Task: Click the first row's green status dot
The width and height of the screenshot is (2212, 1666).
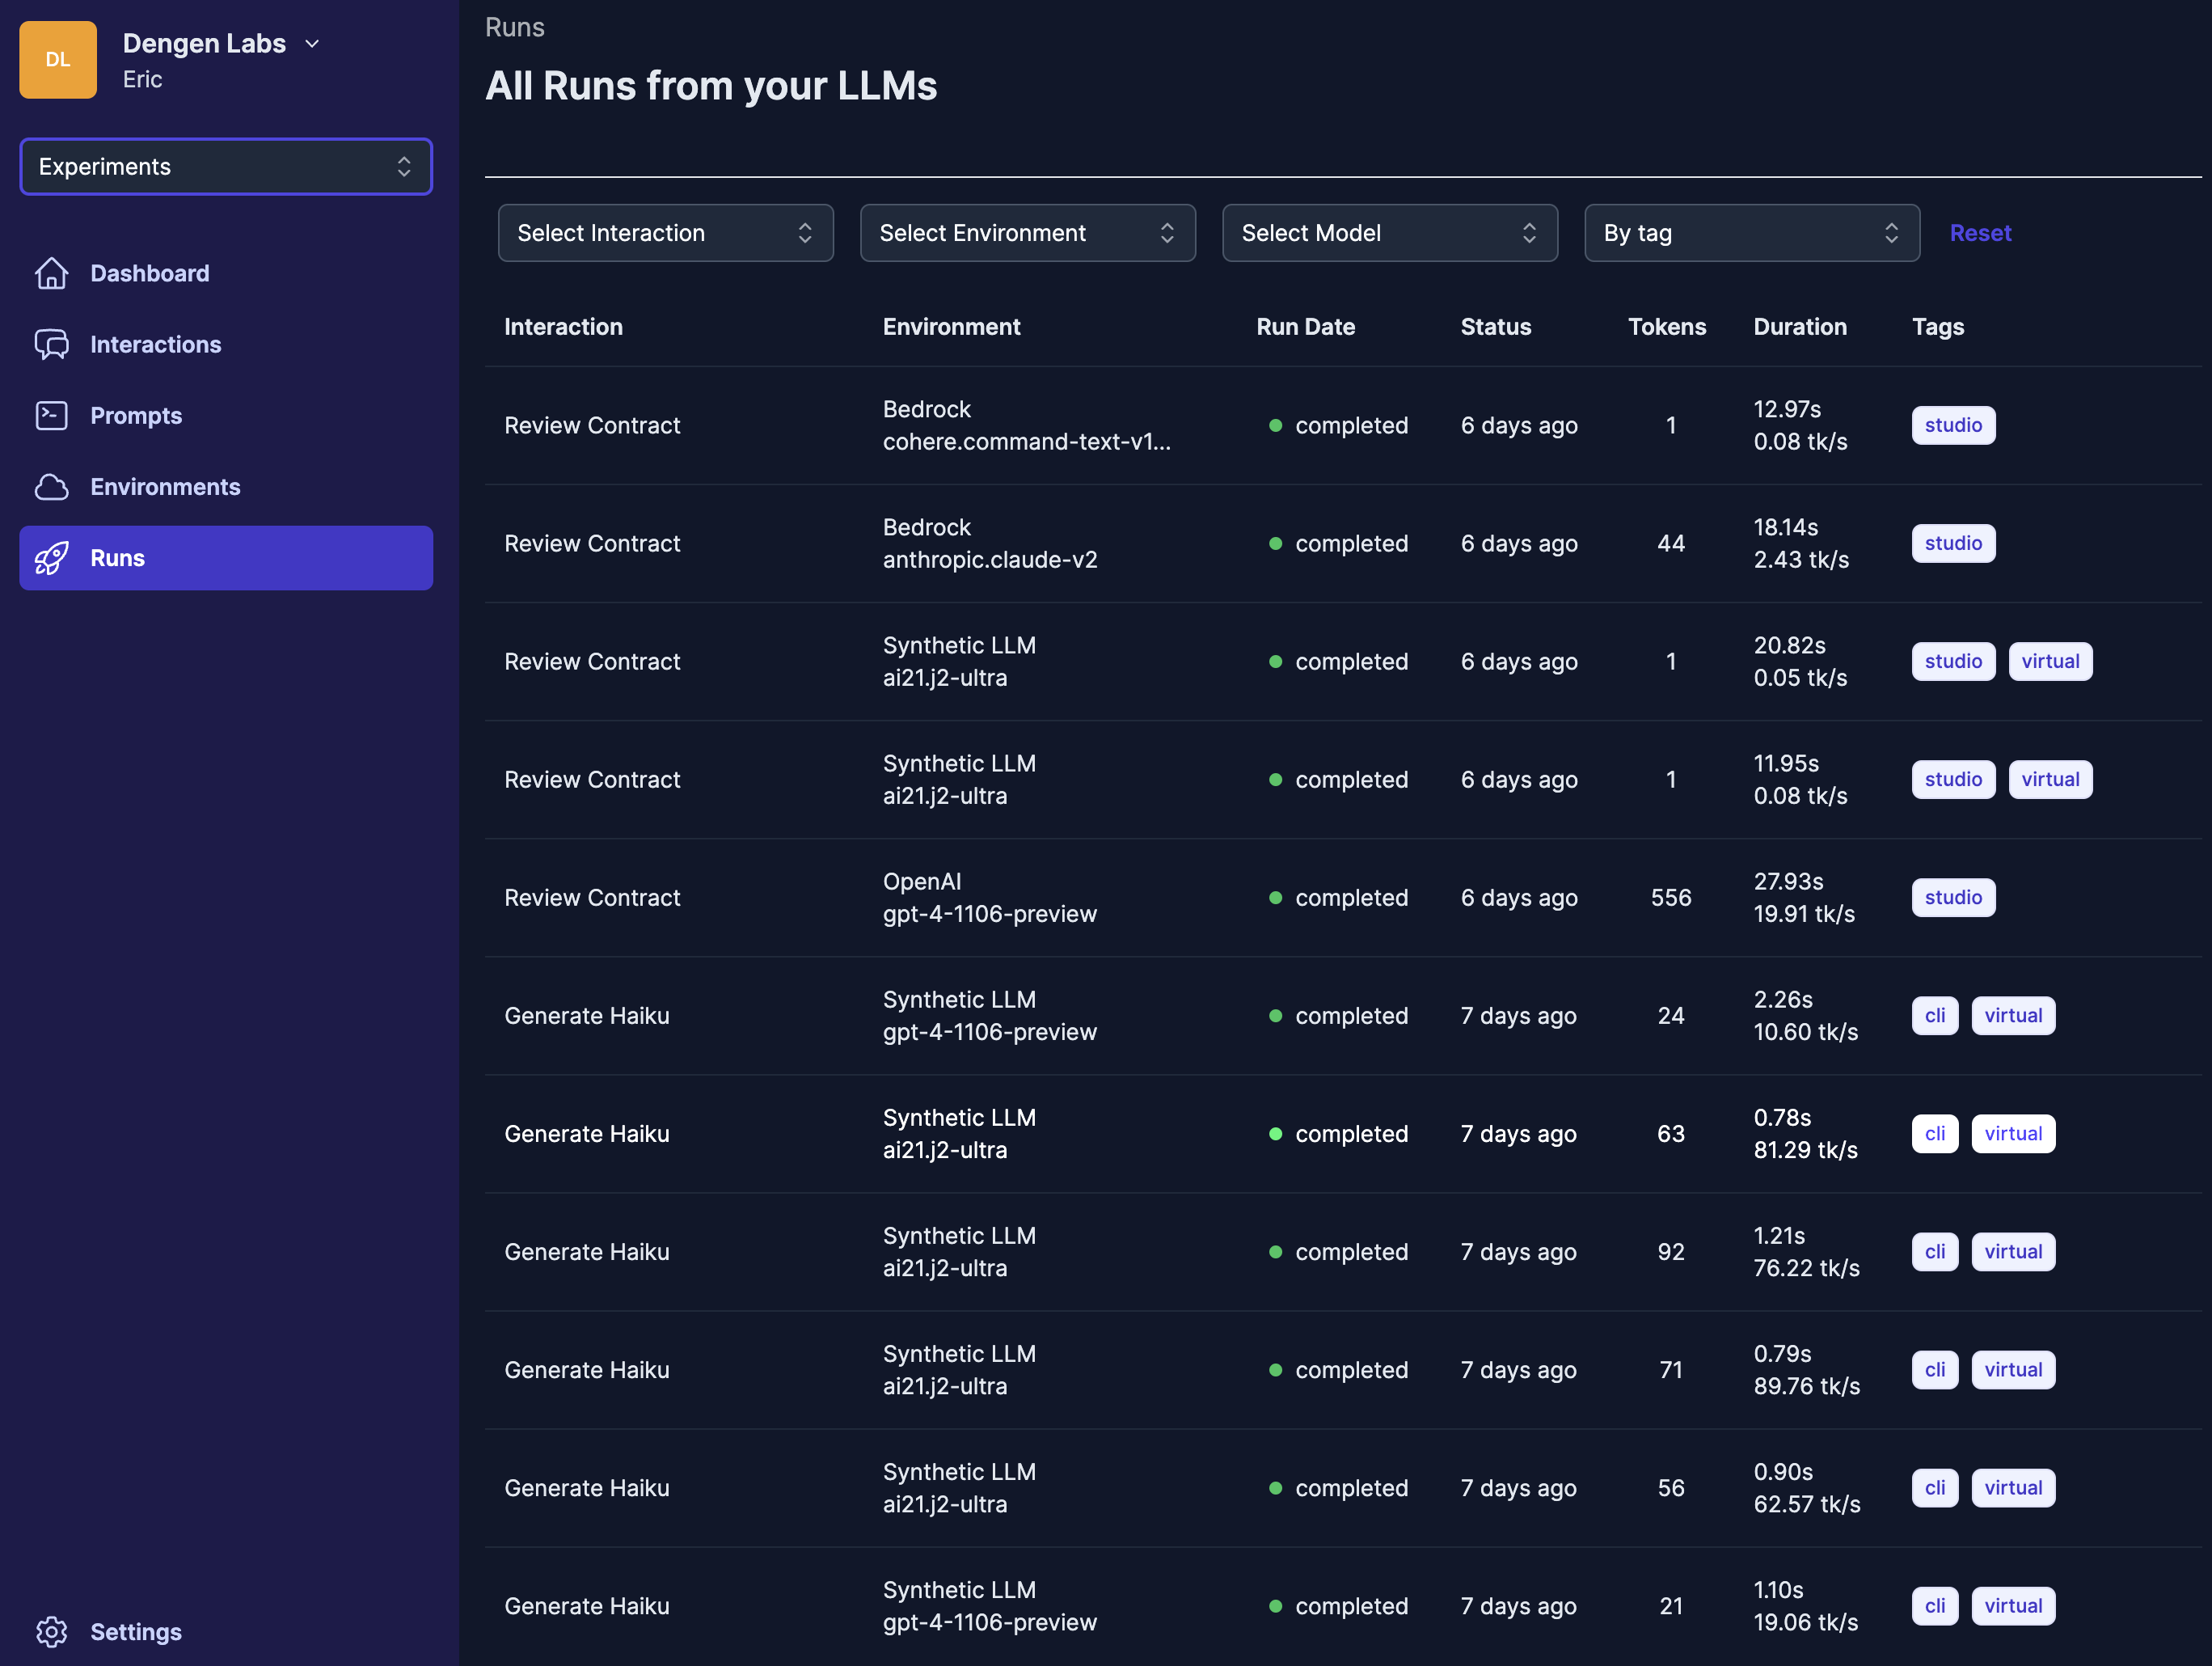Action: (1275, 425)
